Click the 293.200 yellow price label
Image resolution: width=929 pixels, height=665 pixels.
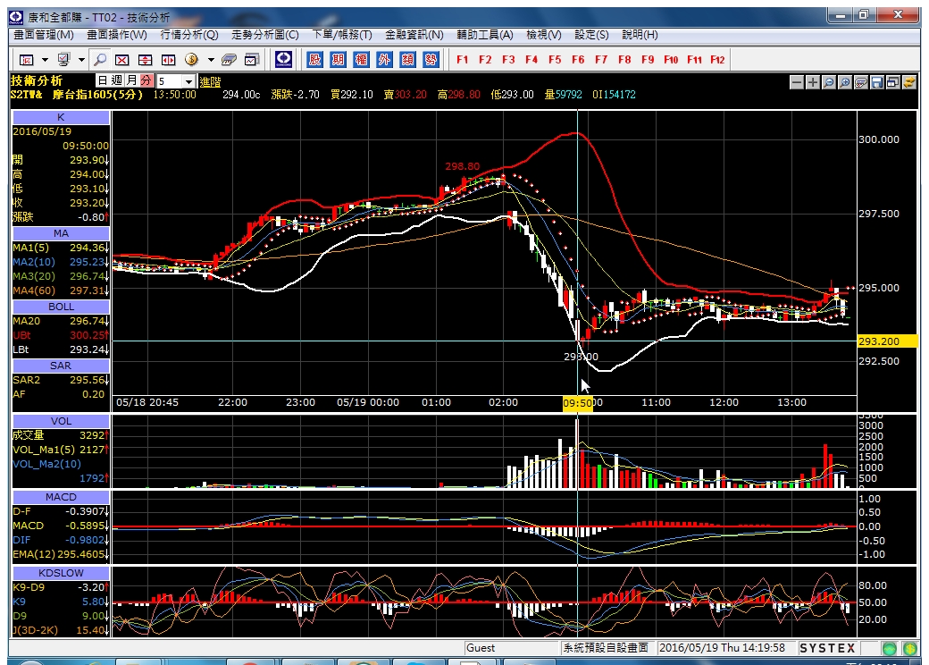887,341
